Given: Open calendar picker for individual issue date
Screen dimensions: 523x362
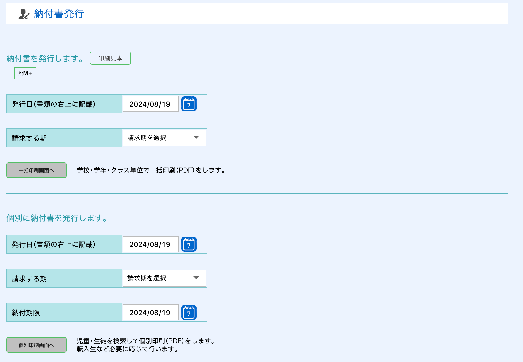Looking at the screenshot, I should [x=189, y=244].
